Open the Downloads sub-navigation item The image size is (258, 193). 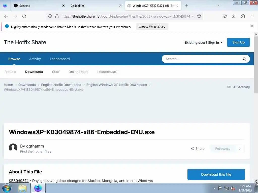pos(34,72)
